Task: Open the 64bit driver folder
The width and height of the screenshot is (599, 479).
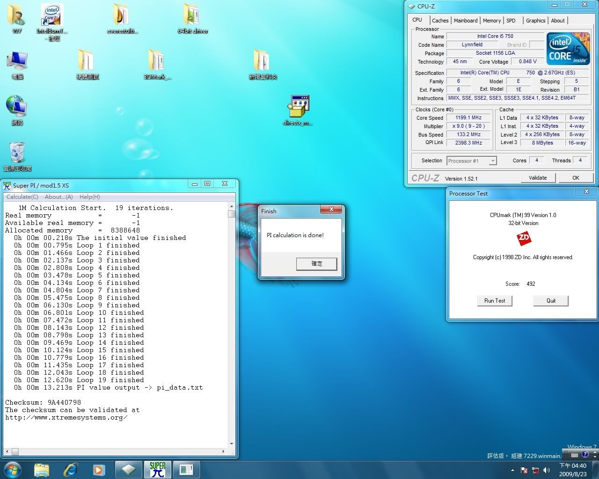Action: [192, 18]
